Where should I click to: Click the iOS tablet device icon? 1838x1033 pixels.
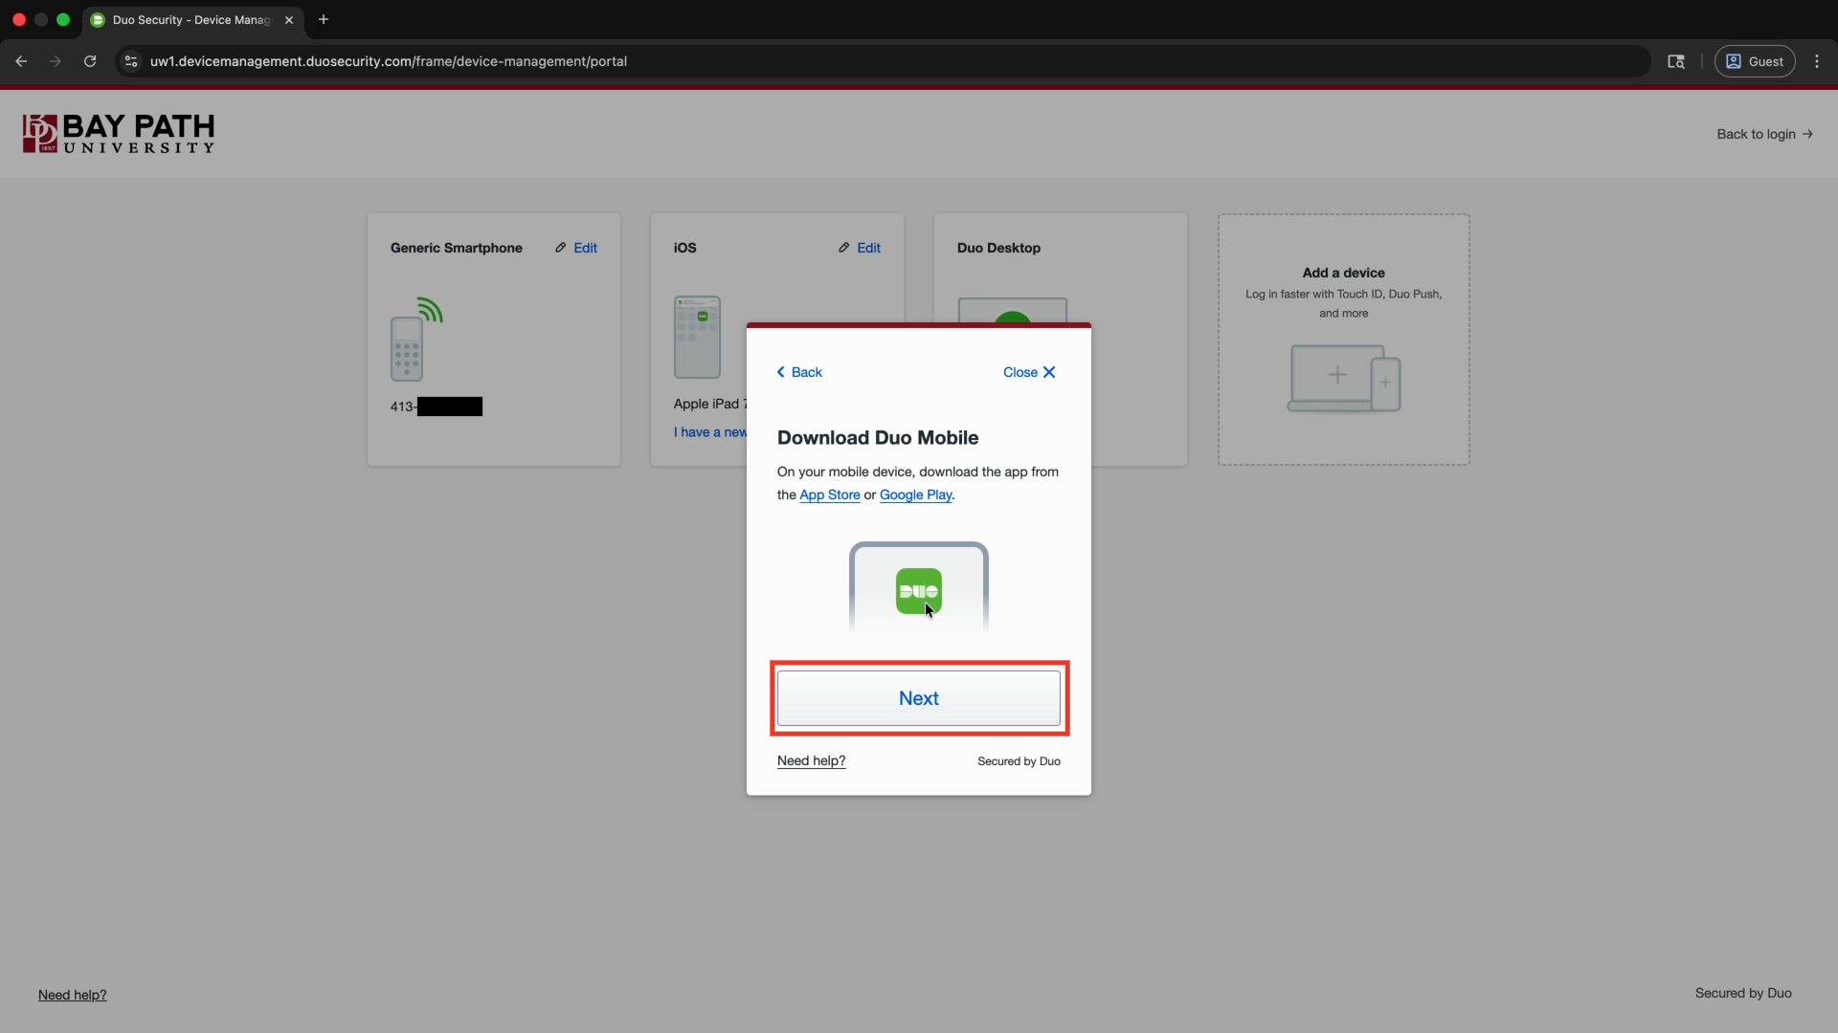[697, 337]
